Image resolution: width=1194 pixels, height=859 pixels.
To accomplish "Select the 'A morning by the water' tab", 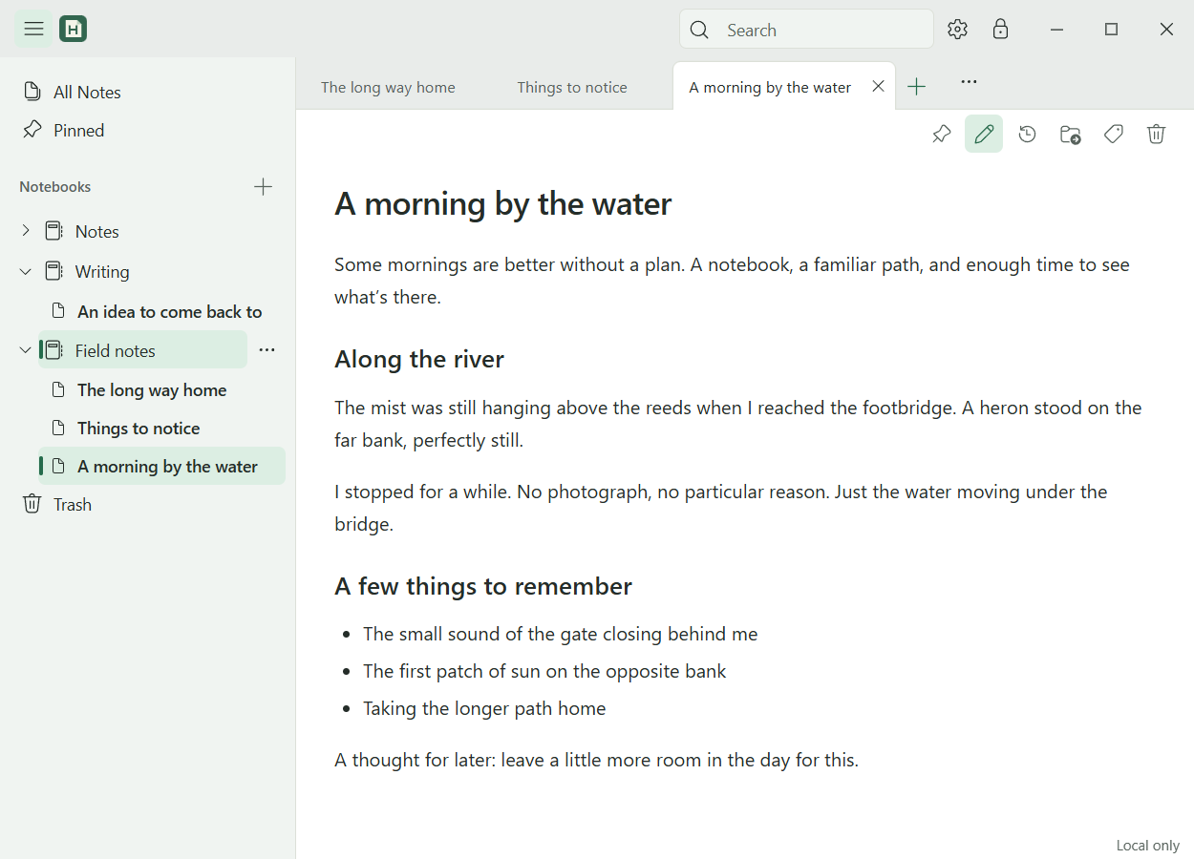I will (770, 87).
